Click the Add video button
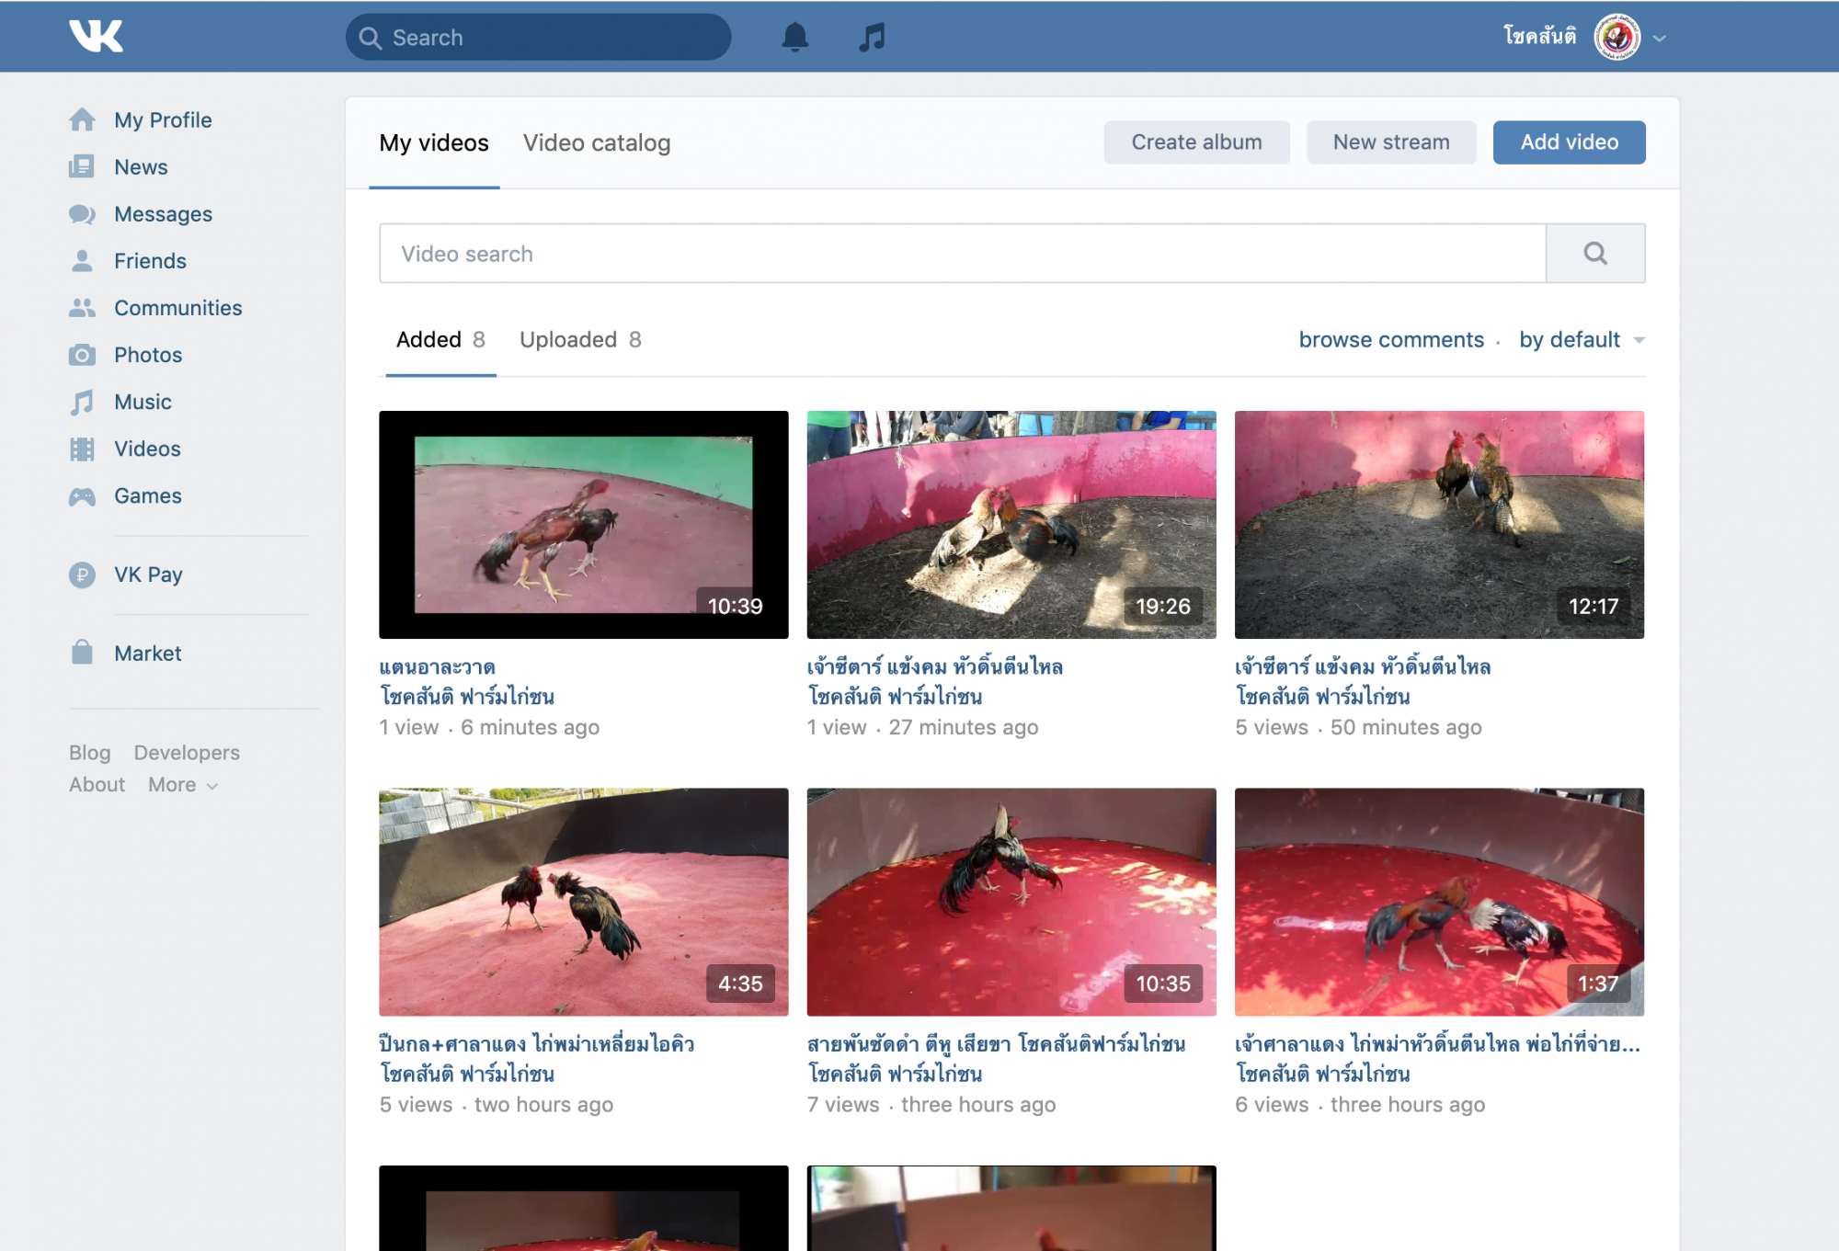This screenshot has height=1251, width=1839. click(x=1569, y=142)
